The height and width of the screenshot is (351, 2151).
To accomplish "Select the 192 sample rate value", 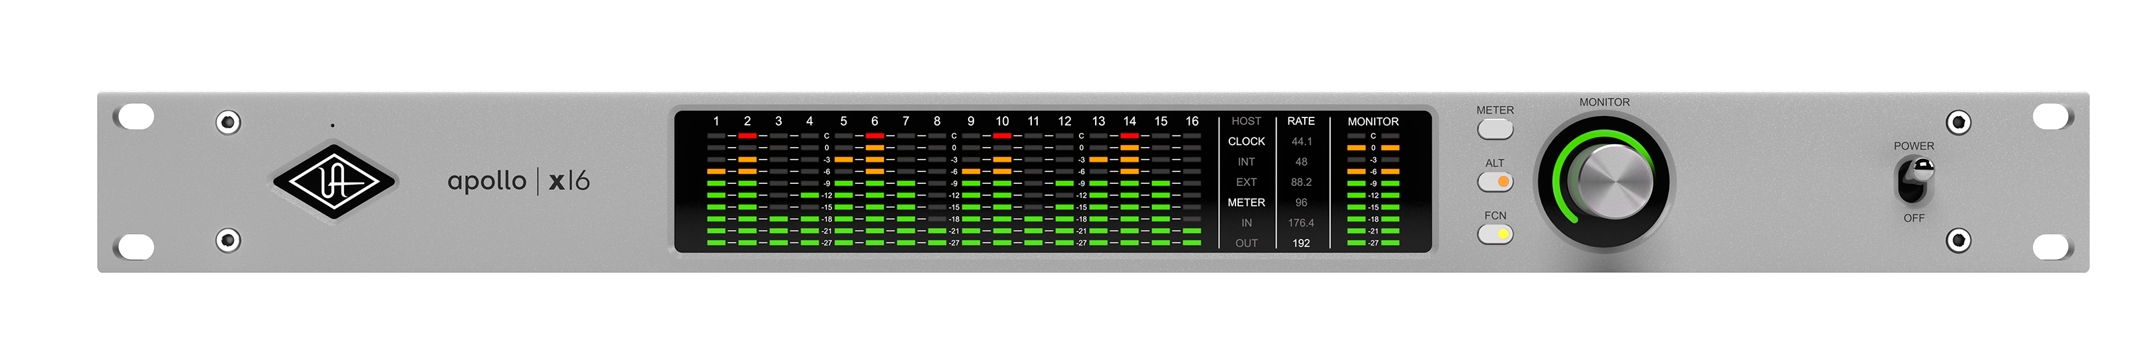I will [1301, 244].
